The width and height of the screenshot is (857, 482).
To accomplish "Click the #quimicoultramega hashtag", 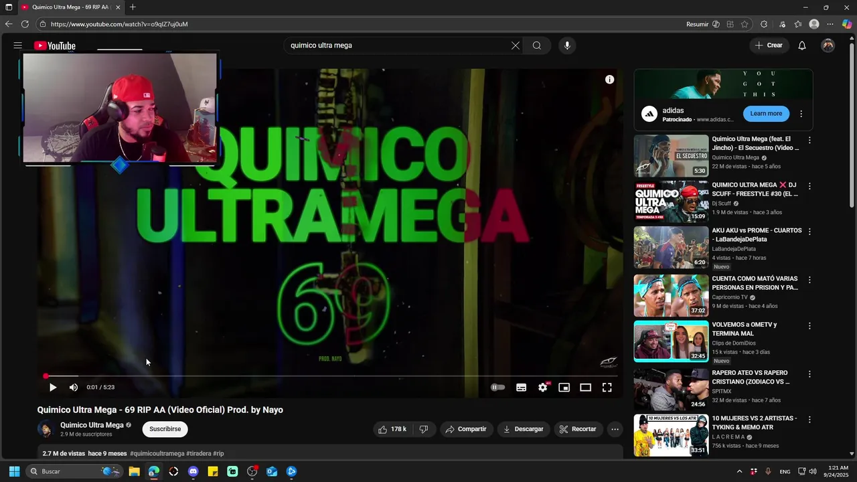I will [157, 453].
